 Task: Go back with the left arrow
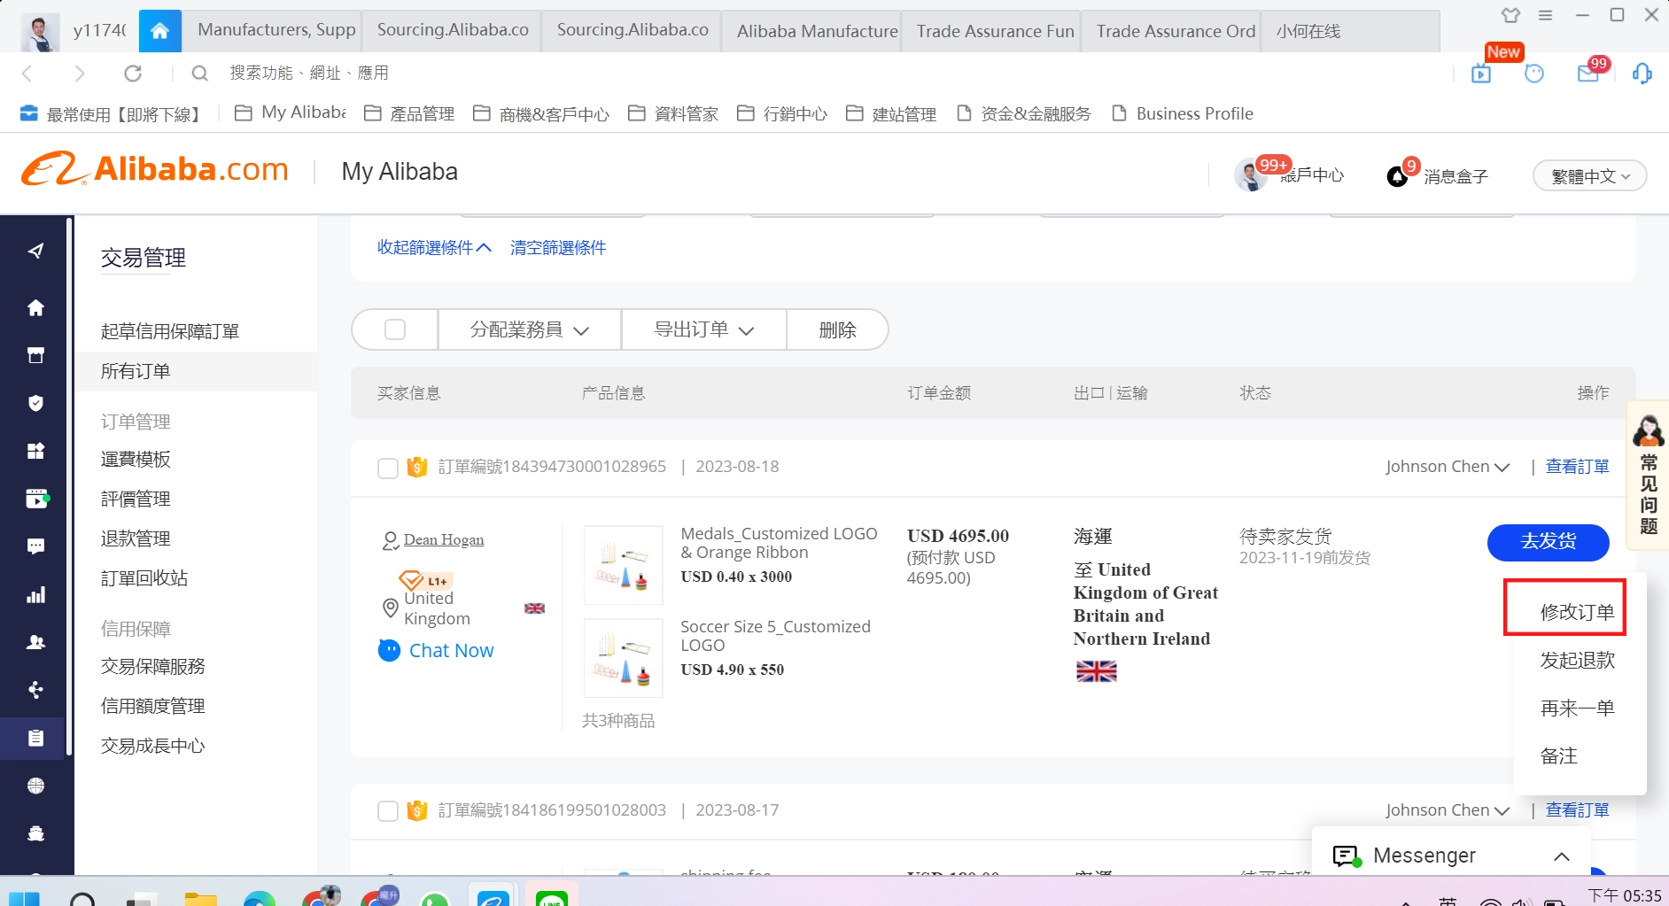pos(27,74)
